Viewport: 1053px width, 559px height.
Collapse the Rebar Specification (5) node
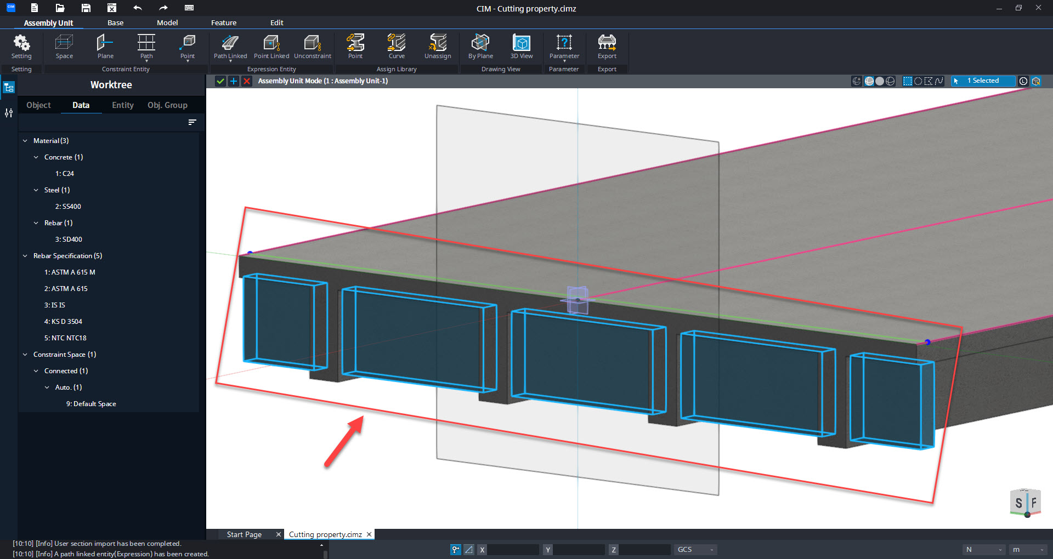(x=25, y=256)
